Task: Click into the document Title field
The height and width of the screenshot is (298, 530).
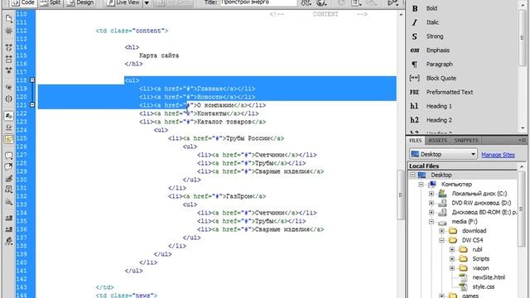Action: 258,2
